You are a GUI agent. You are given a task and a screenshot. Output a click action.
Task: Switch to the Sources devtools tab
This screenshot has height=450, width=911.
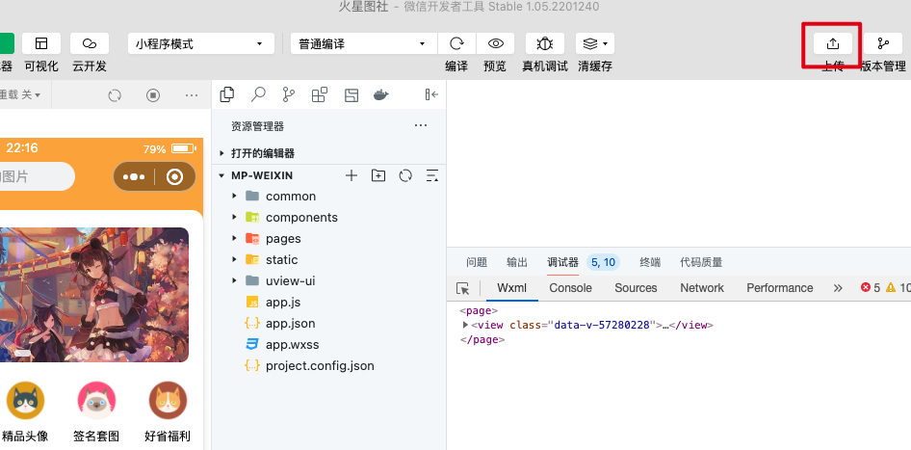coord(636,288)
